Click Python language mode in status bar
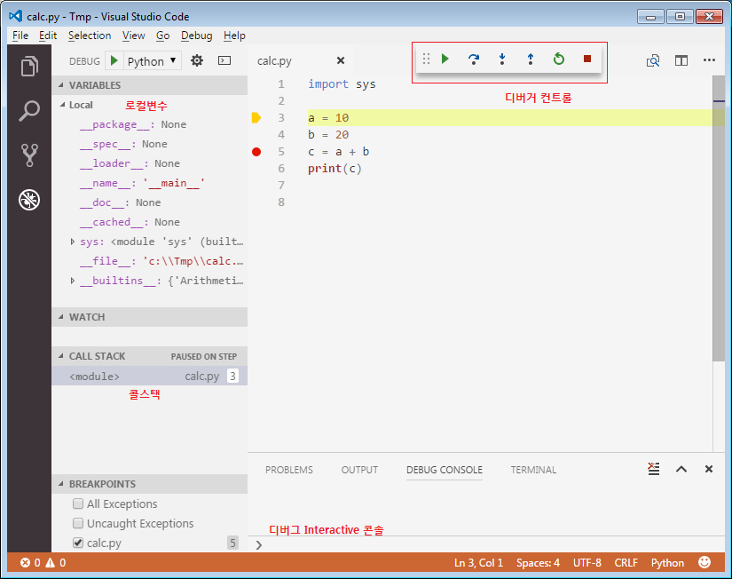This screenshot has height=579, width=732. point(667,563)
